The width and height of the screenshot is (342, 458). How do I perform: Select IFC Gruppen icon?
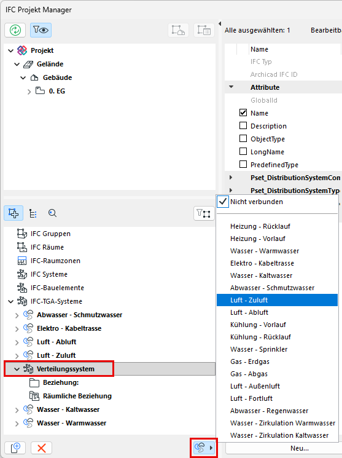22,234
